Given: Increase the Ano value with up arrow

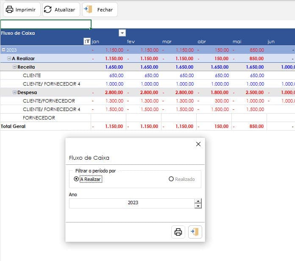Looking at the screenshot, I should (x=198, y=201).
